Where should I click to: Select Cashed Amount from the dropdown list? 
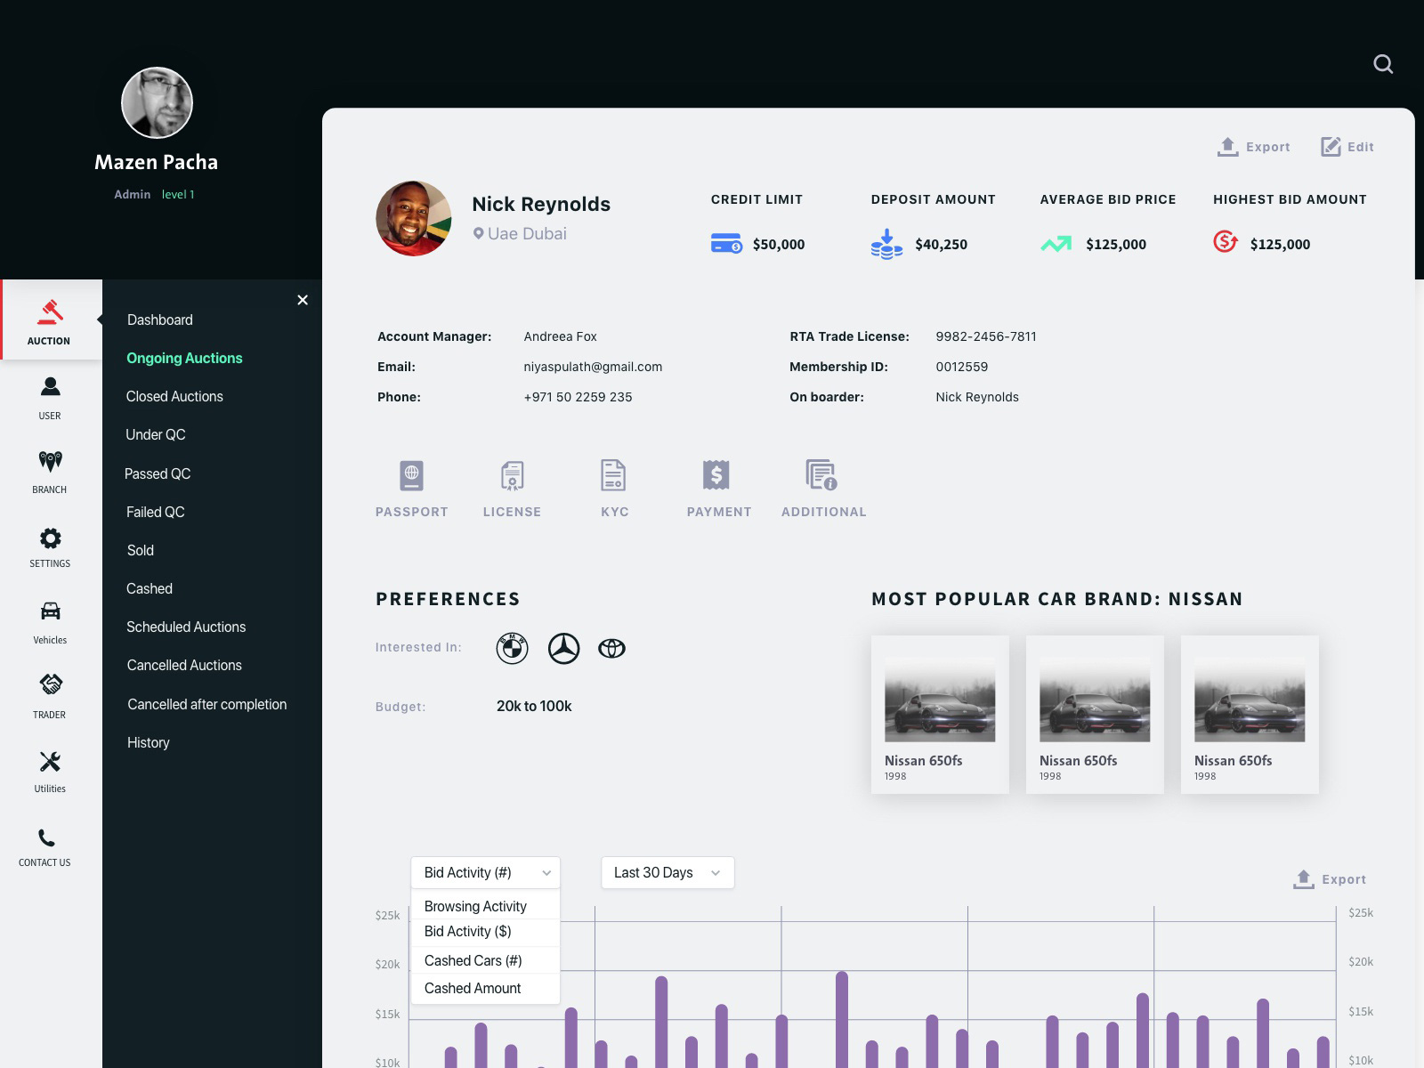coord(473,988)
